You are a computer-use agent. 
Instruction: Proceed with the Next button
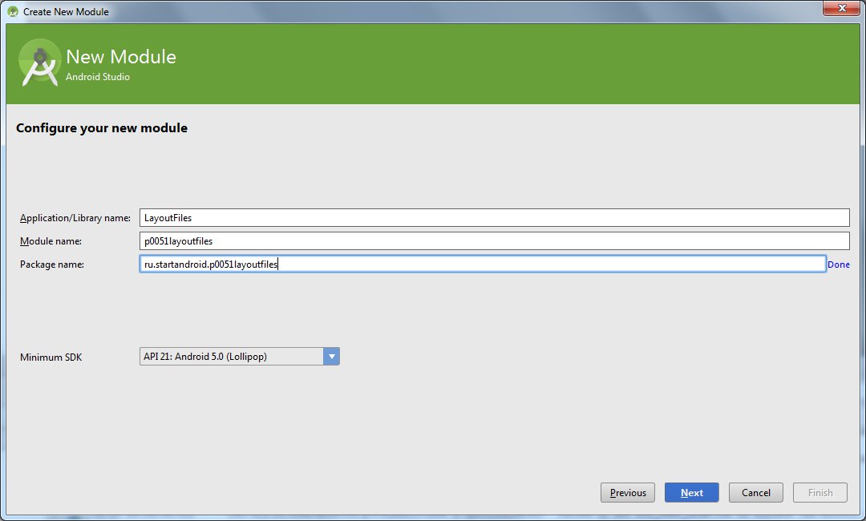(x=691, y=492)
